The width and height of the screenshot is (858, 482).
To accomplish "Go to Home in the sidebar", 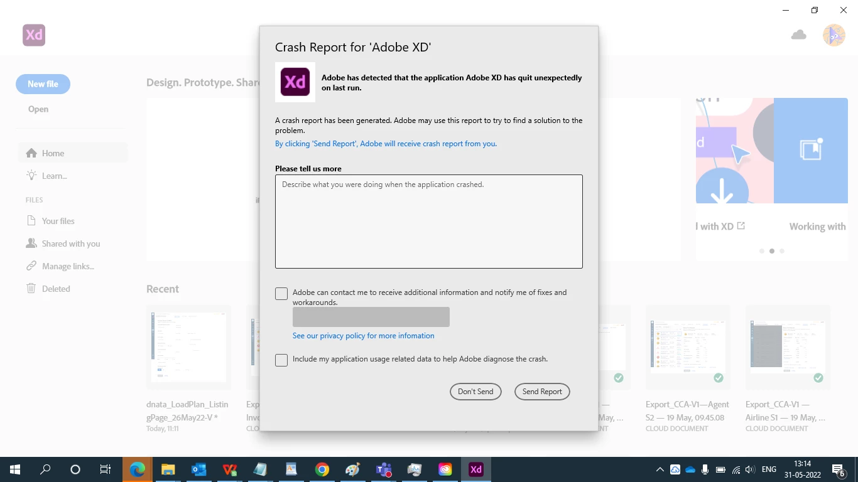I will (x=73, y=153).
